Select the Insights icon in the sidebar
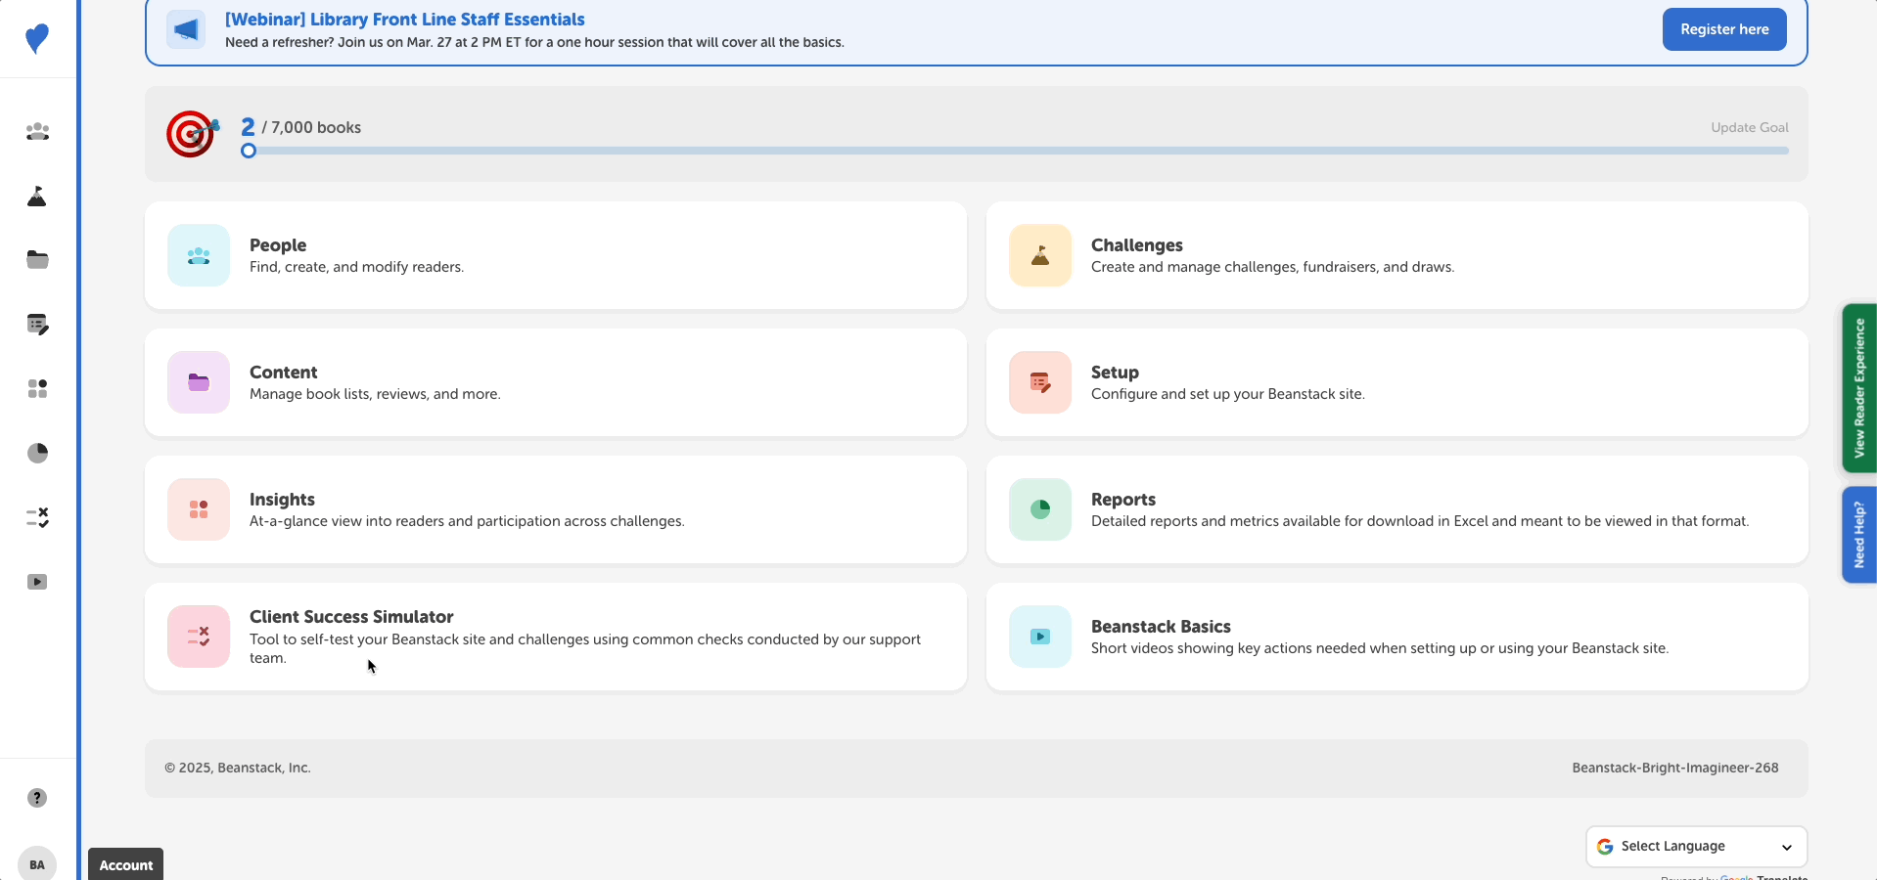The image size is (1877, 880). (x=37, y=388)
